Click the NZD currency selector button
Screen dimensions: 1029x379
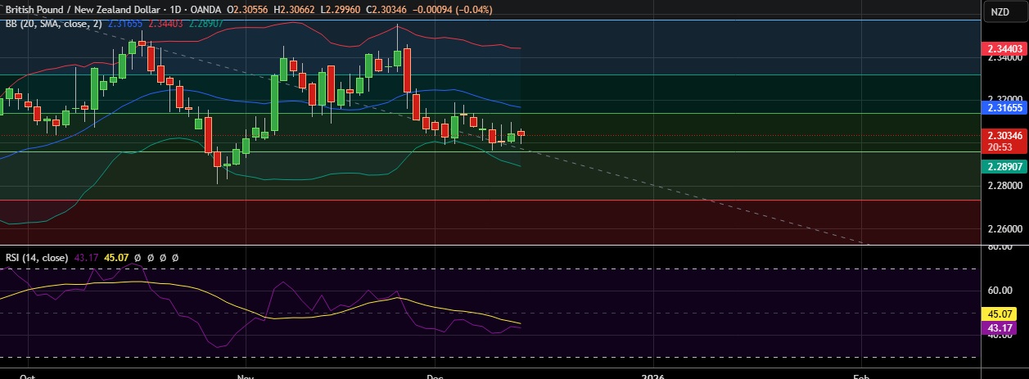pos(1000,11)
